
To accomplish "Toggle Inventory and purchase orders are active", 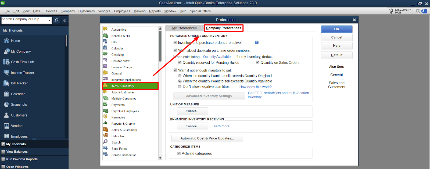I will 175,42.
